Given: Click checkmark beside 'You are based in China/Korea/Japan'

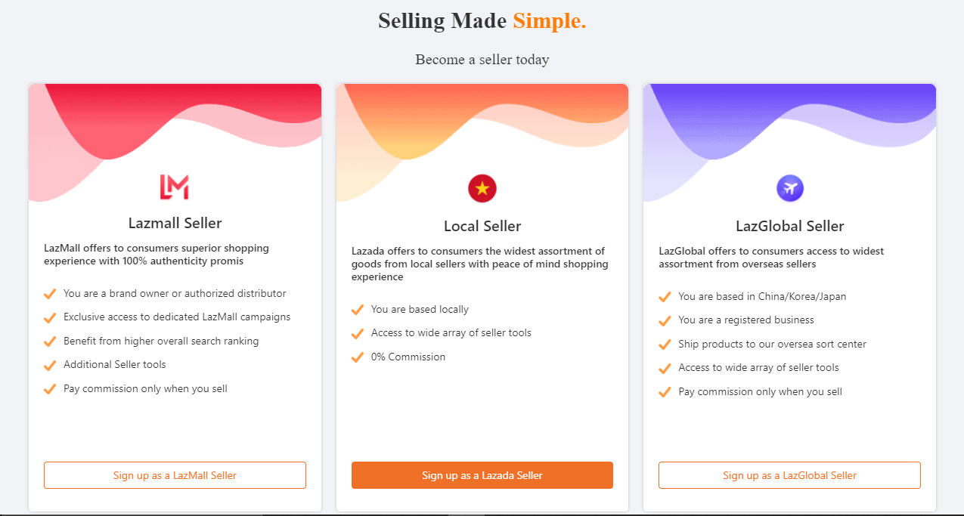Looking at the screenshot, I should (665, 296).
